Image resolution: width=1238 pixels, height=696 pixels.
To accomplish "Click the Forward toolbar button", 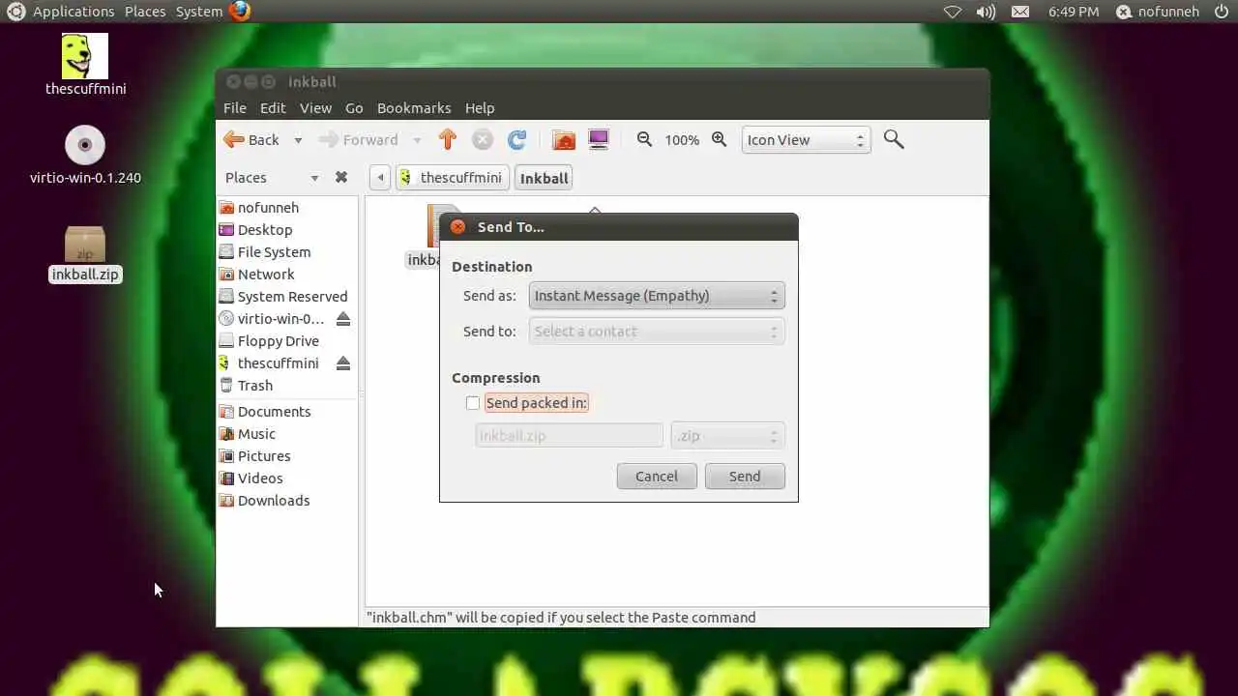I will [359, 140].
